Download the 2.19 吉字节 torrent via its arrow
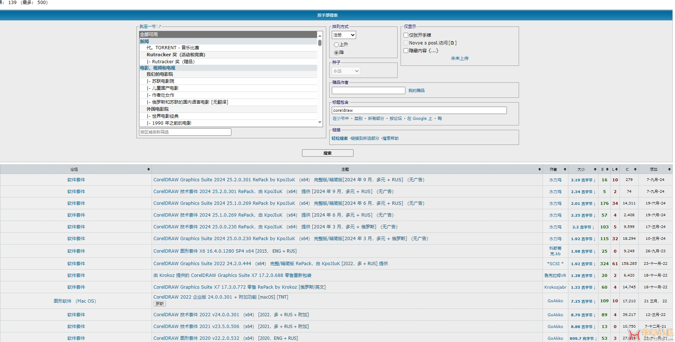This screenshot has width=675, height=342. [594, 180]
